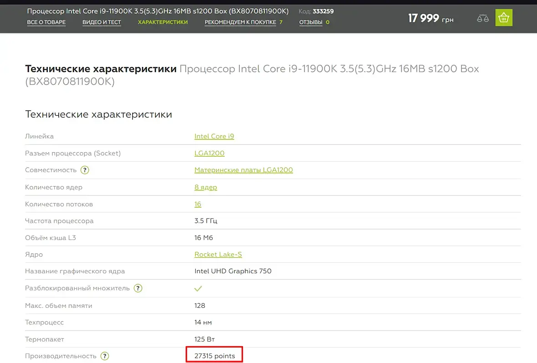Click recommended count badge 7
The image size is (537, 363).
coord(281,22)
